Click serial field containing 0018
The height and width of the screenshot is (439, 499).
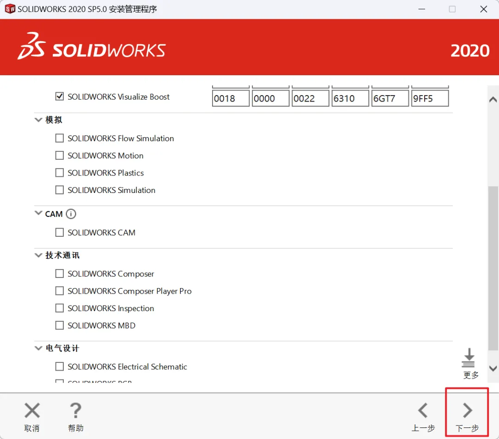pyautogui.click(x=231, y=98)
